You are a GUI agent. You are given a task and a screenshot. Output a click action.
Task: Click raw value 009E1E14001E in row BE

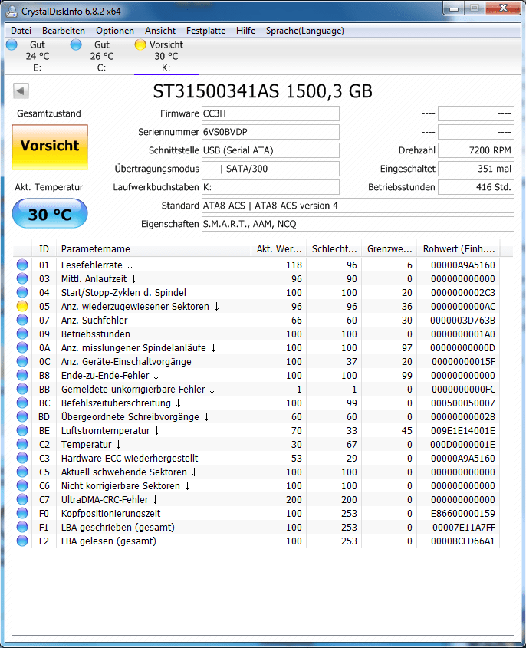463,431
